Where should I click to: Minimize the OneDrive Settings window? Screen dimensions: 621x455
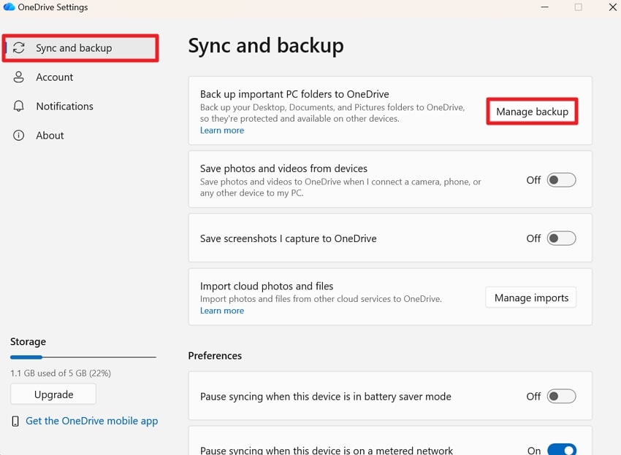pyautogui.click(x=545, y=7)
